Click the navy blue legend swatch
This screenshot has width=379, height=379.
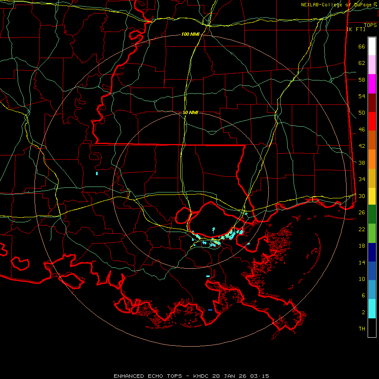pyautogui.click(x=372, y=252)
